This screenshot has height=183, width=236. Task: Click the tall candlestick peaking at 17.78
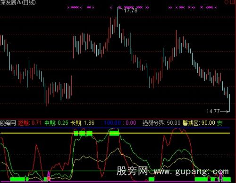118,17
